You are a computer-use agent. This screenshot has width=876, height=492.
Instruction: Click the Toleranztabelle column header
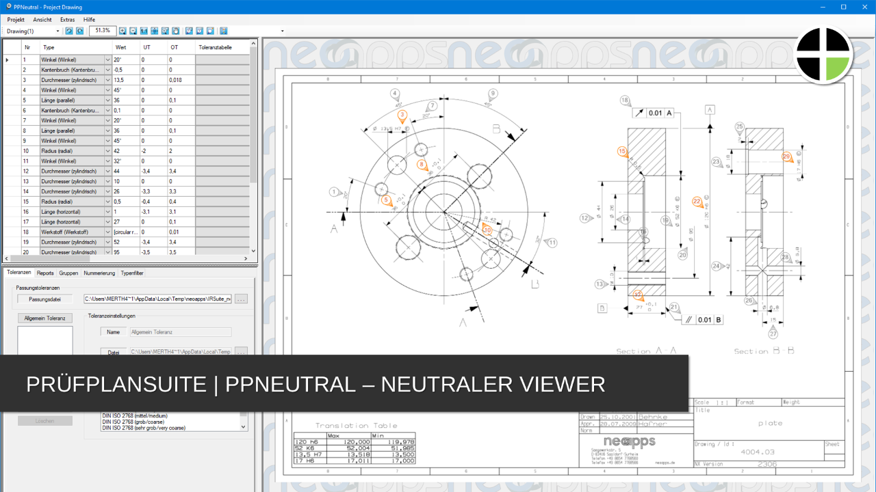point(222,47)
